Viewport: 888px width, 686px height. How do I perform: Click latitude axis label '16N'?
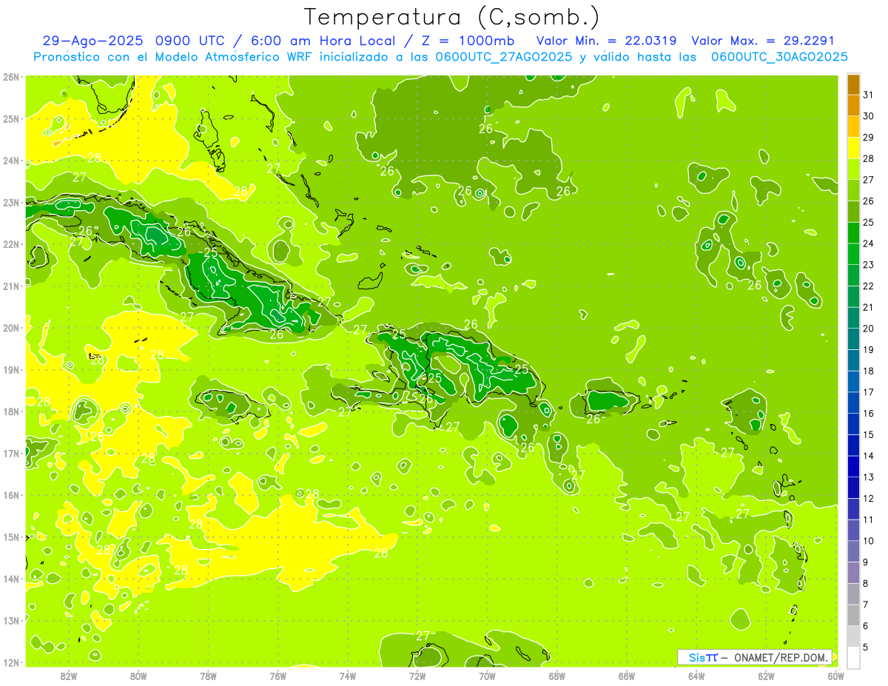point(11,494)
